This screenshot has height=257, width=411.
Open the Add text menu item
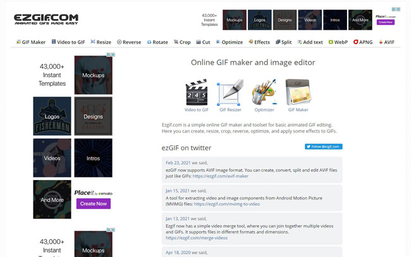pyautogui.click(x=310, y=42)
